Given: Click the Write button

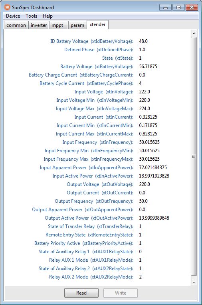Looking at the screenshot, I should point(121,293).
